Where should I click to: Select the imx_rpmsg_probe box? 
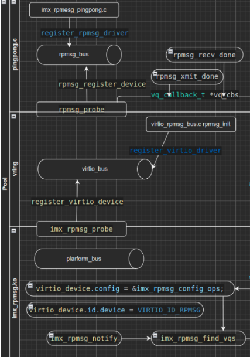pyautogui.click(x=81, y=229)
